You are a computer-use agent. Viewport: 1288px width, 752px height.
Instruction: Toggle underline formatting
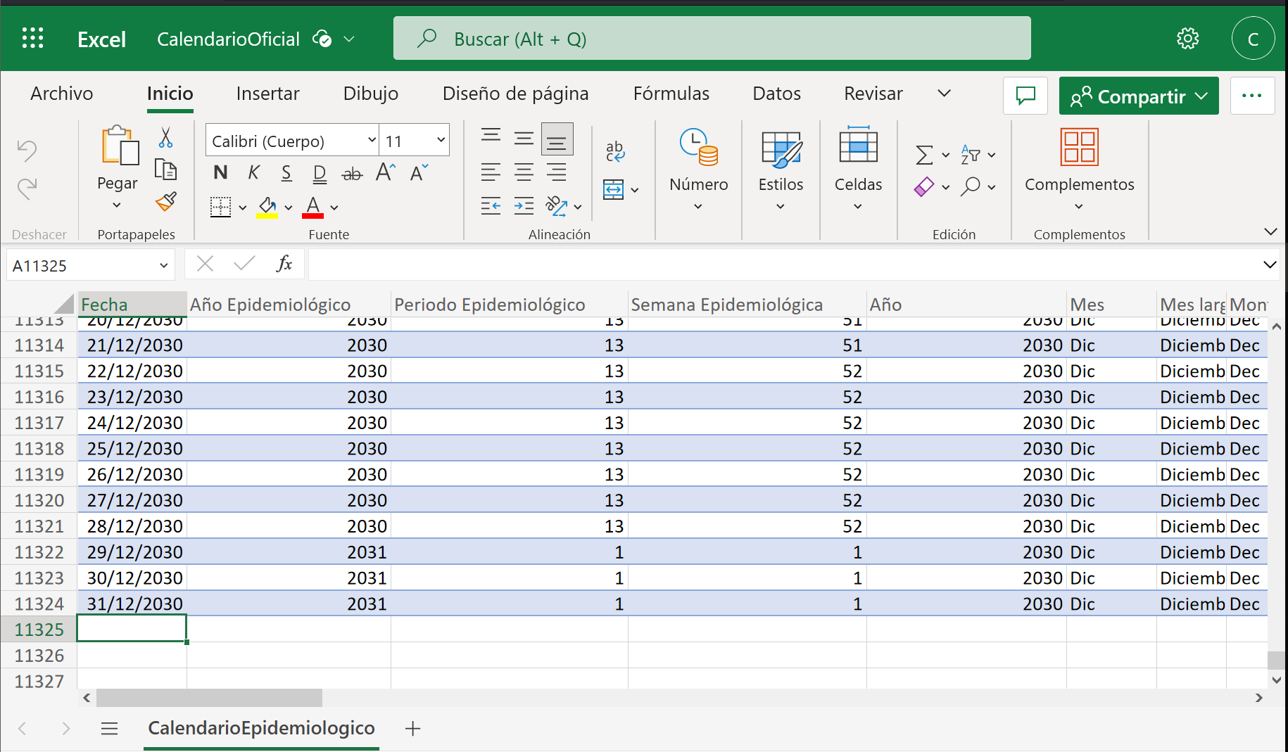pyautogui.click(x=286, y=173)
